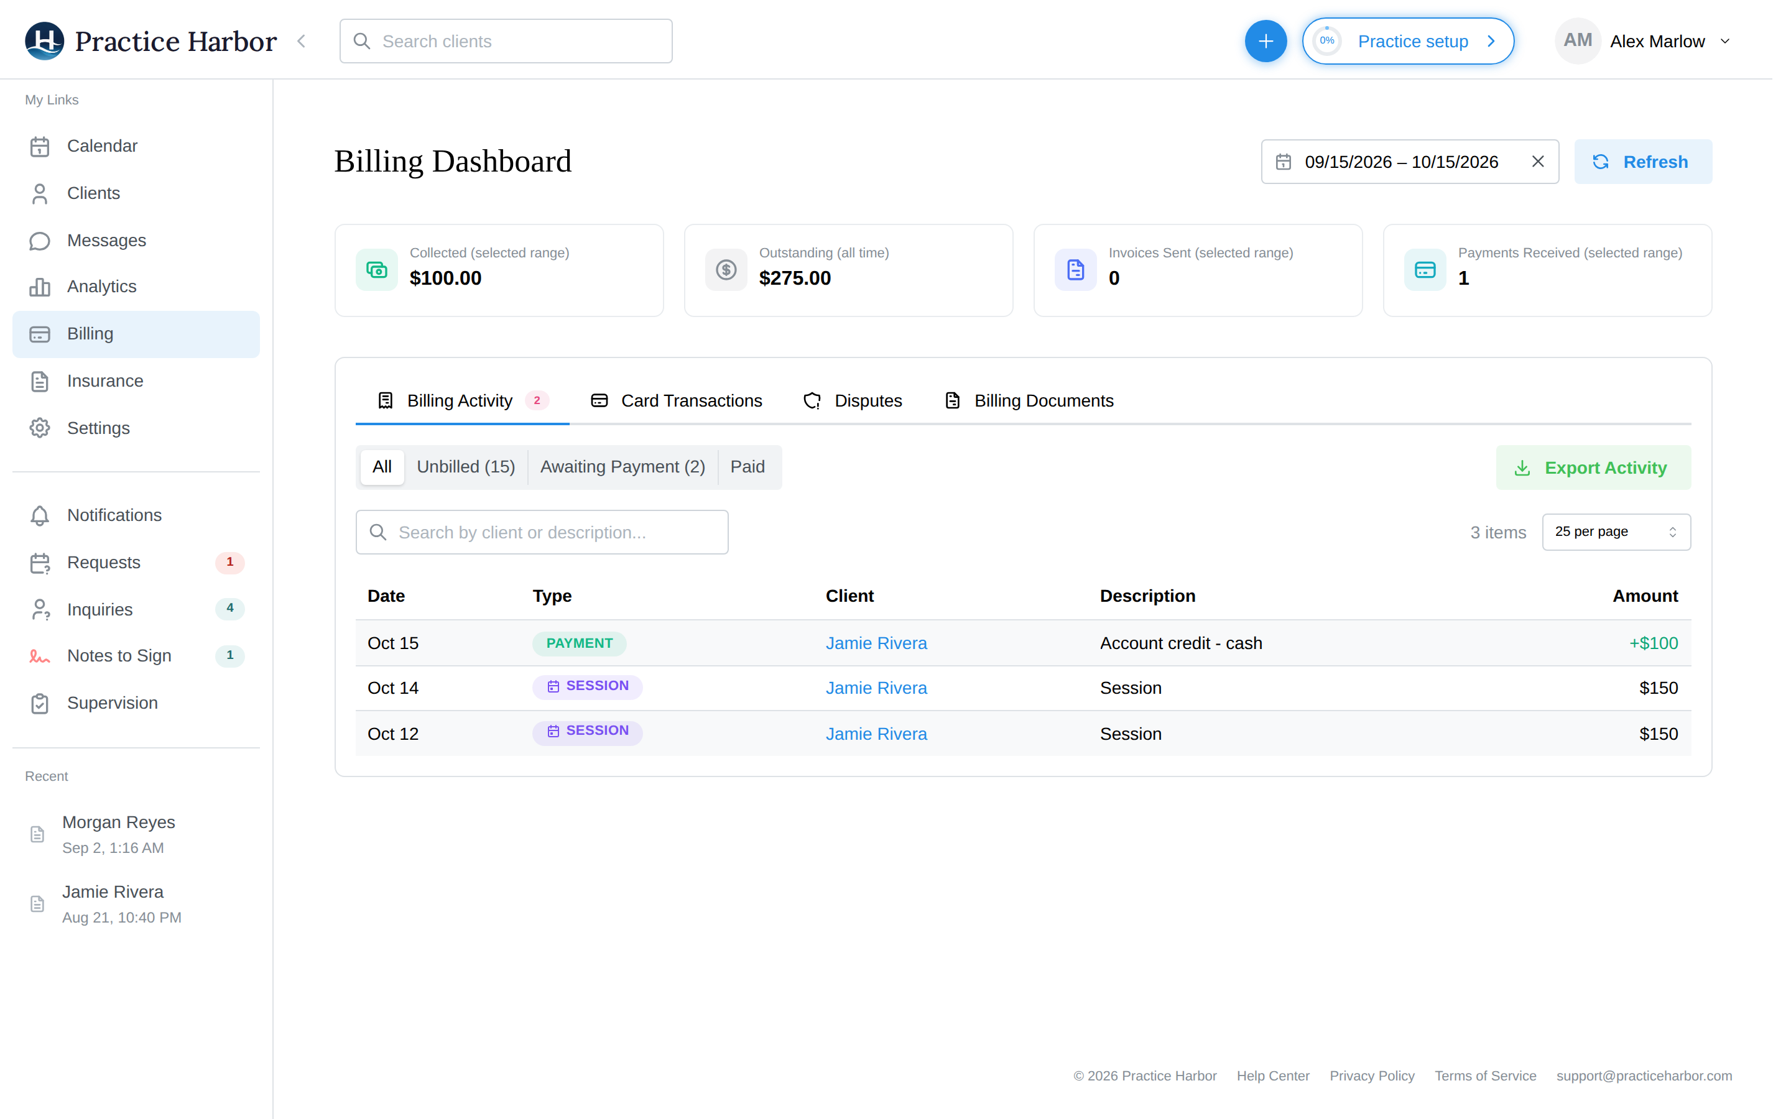This screenshot has width=1791, height=1119.
Task: Go to Clients in the sidebar
Action: pos(136,193)
